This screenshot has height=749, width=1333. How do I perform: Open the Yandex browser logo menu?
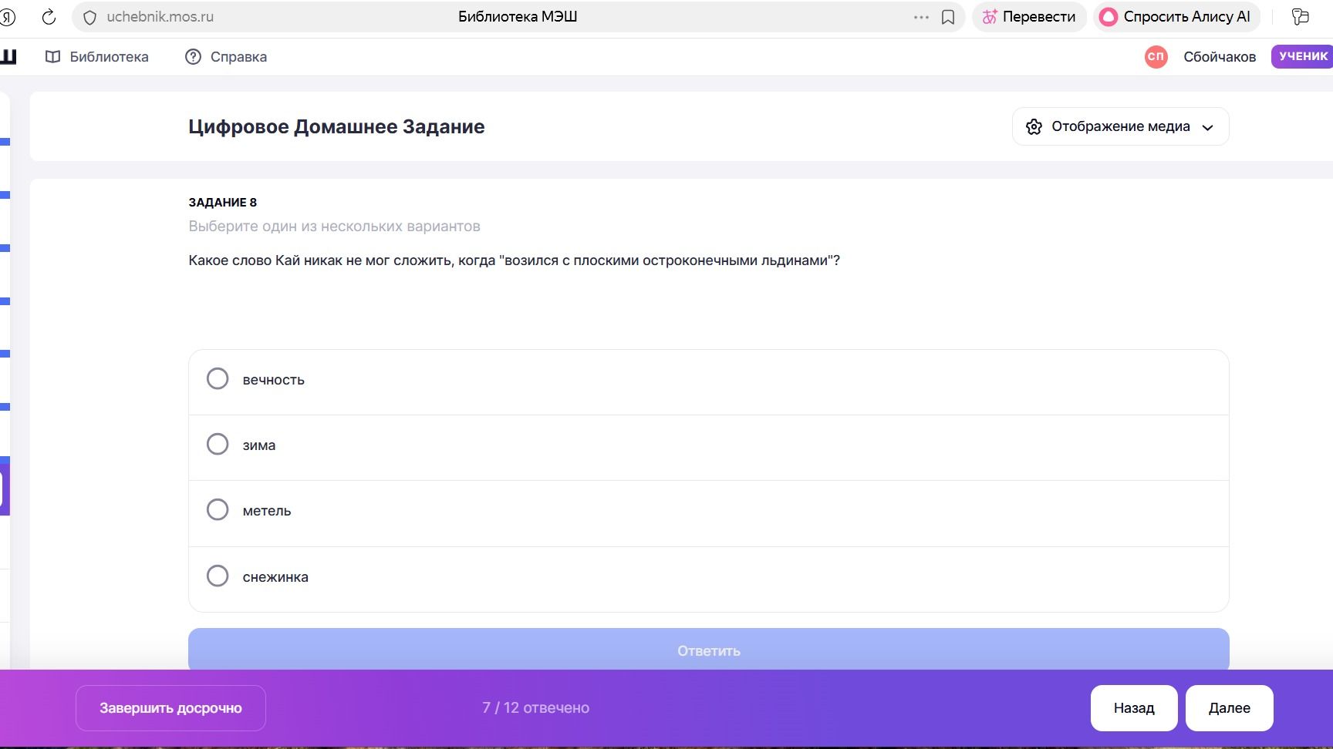tap(8, 17)
